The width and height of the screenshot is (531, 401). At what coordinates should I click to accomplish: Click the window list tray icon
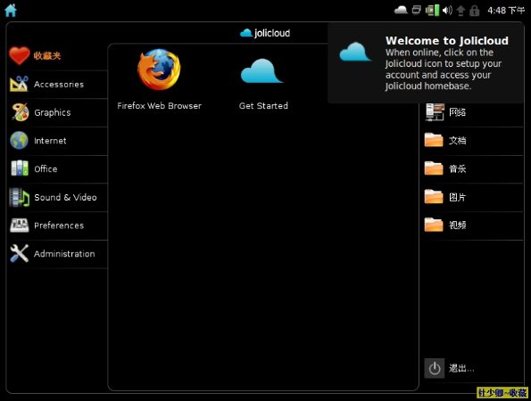[x=416, y=10]
